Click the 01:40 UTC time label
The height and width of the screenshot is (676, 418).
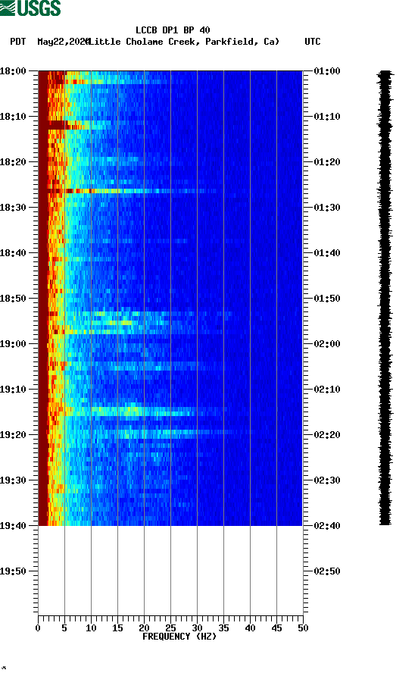327,252
